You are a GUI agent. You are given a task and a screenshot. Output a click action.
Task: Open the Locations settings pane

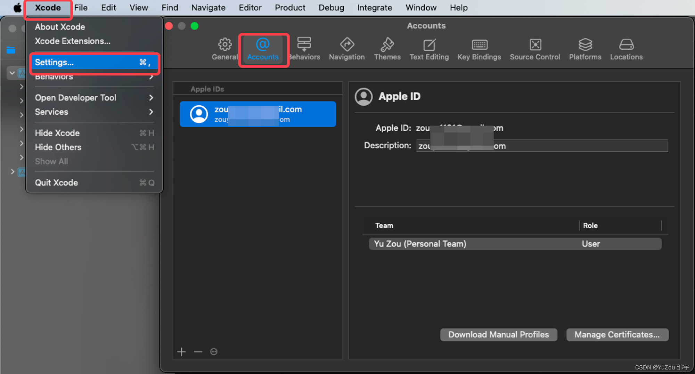point(626,49)
